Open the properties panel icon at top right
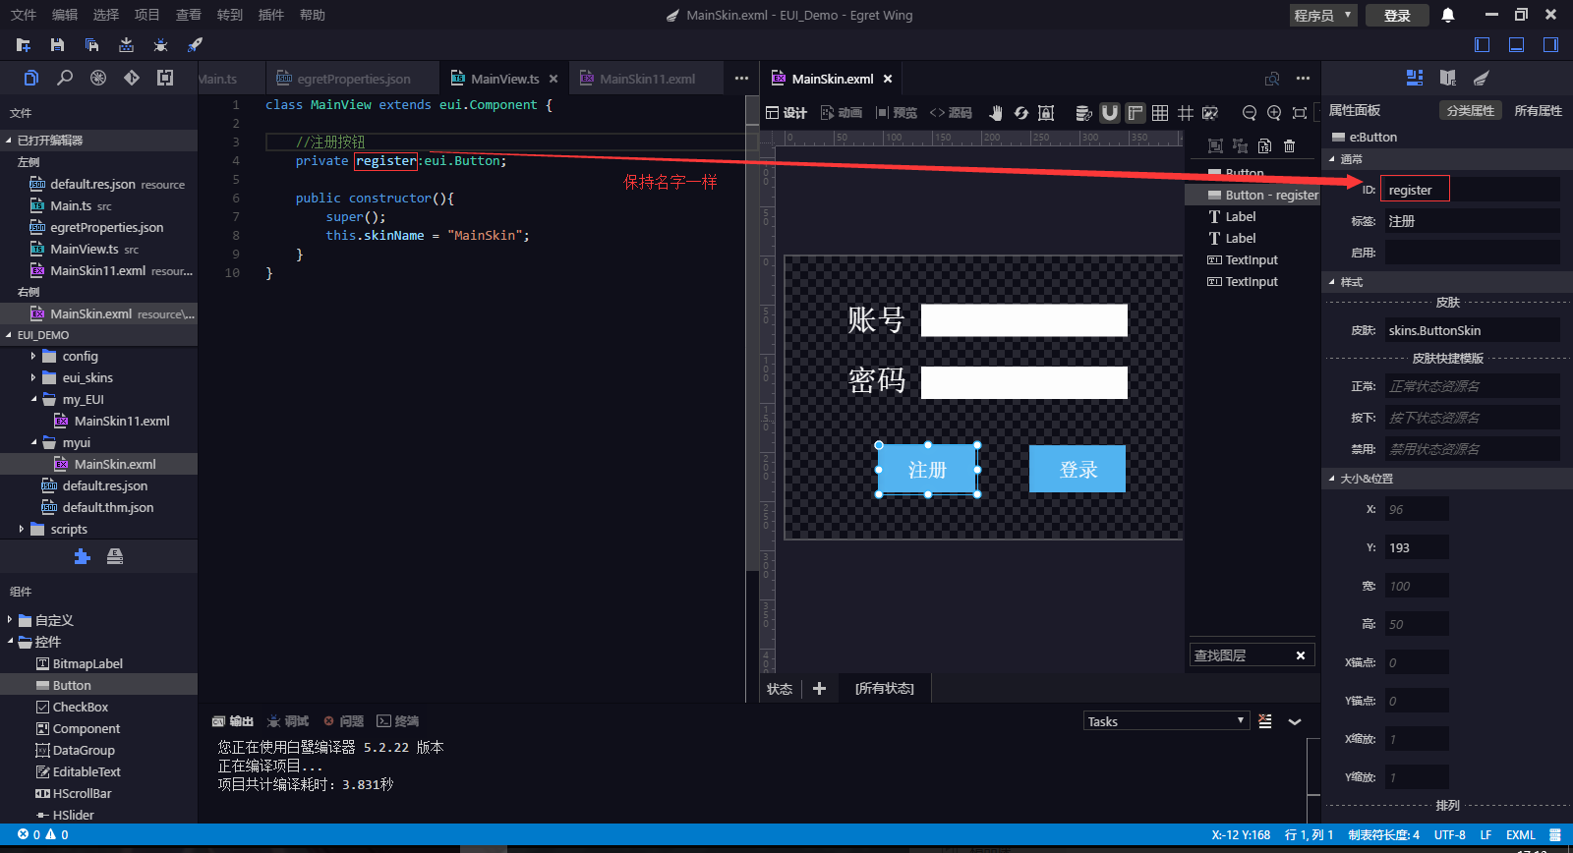This screenshot has height=853, width=1573. (x=1415, y=78)
